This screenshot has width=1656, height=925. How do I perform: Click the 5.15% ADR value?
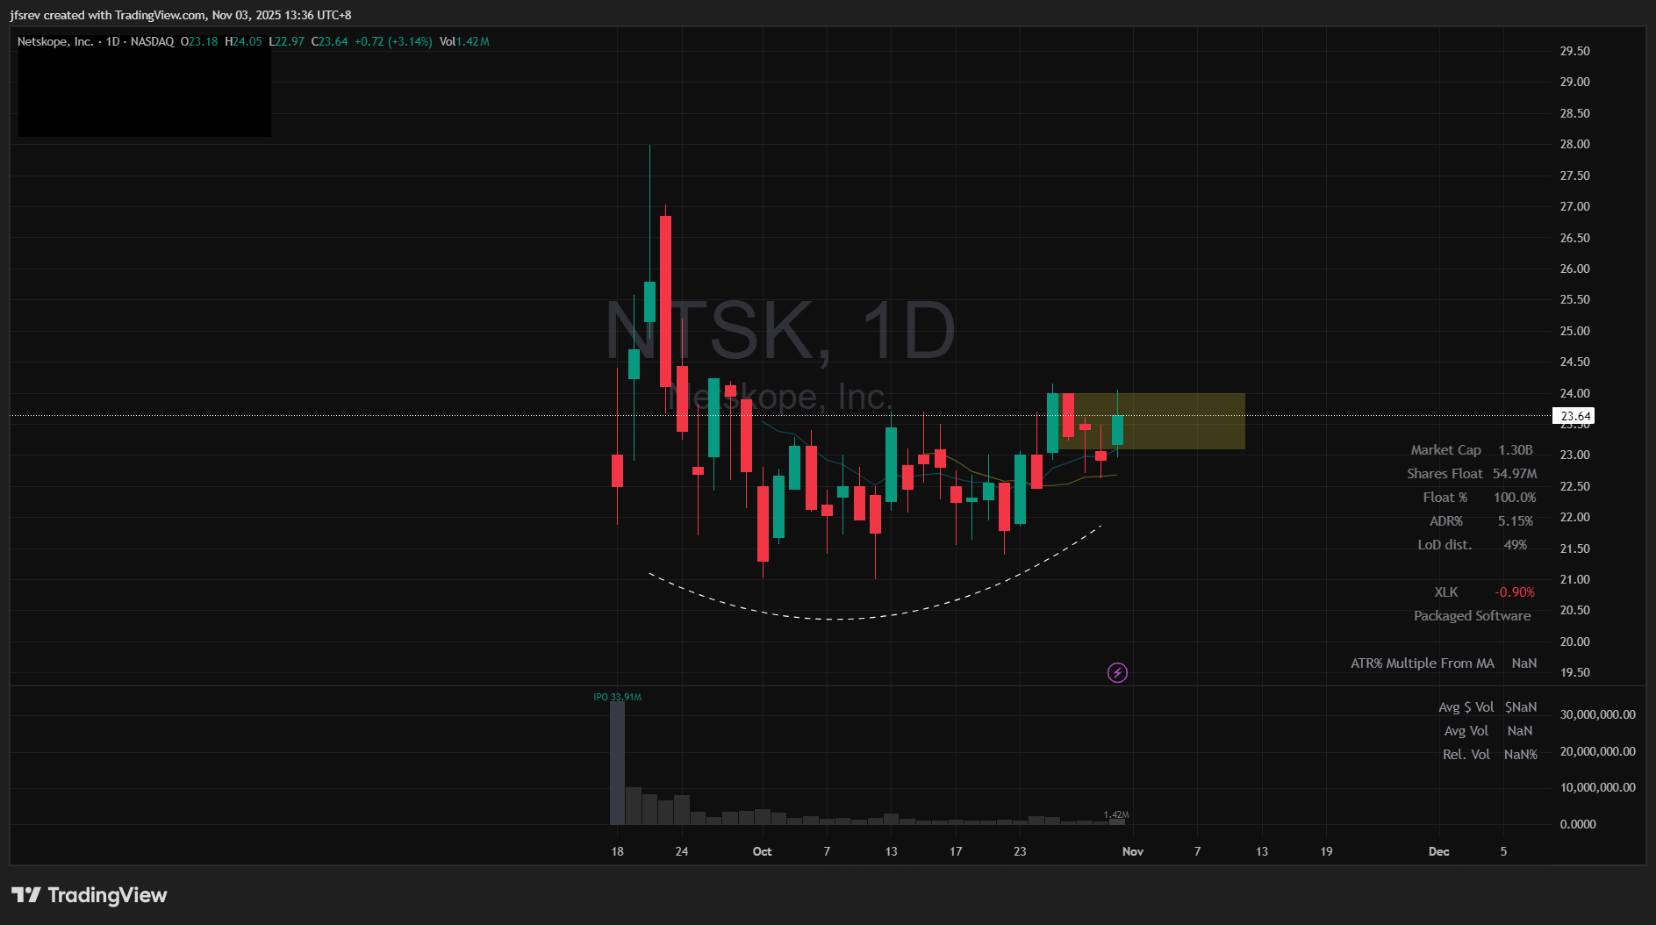pyautogui.click(x=1516, y=521)
